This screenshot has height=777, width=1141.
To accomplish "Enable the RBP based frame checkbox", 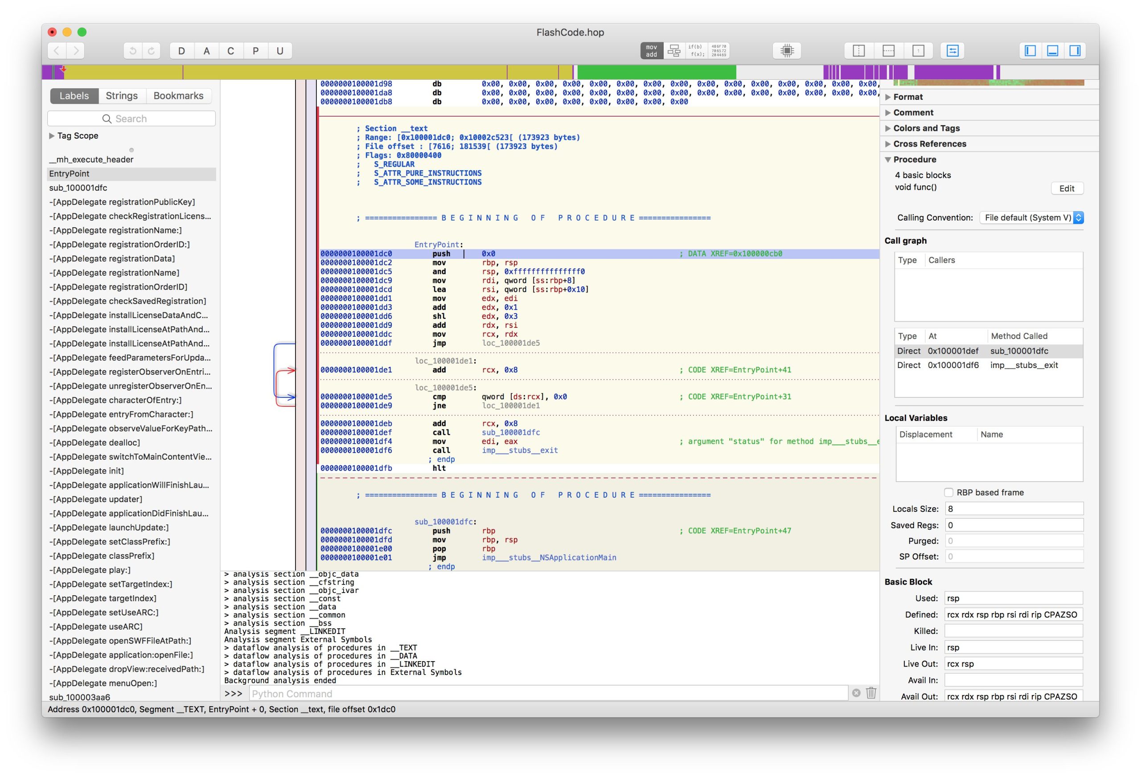I will (x=948, y=492).
